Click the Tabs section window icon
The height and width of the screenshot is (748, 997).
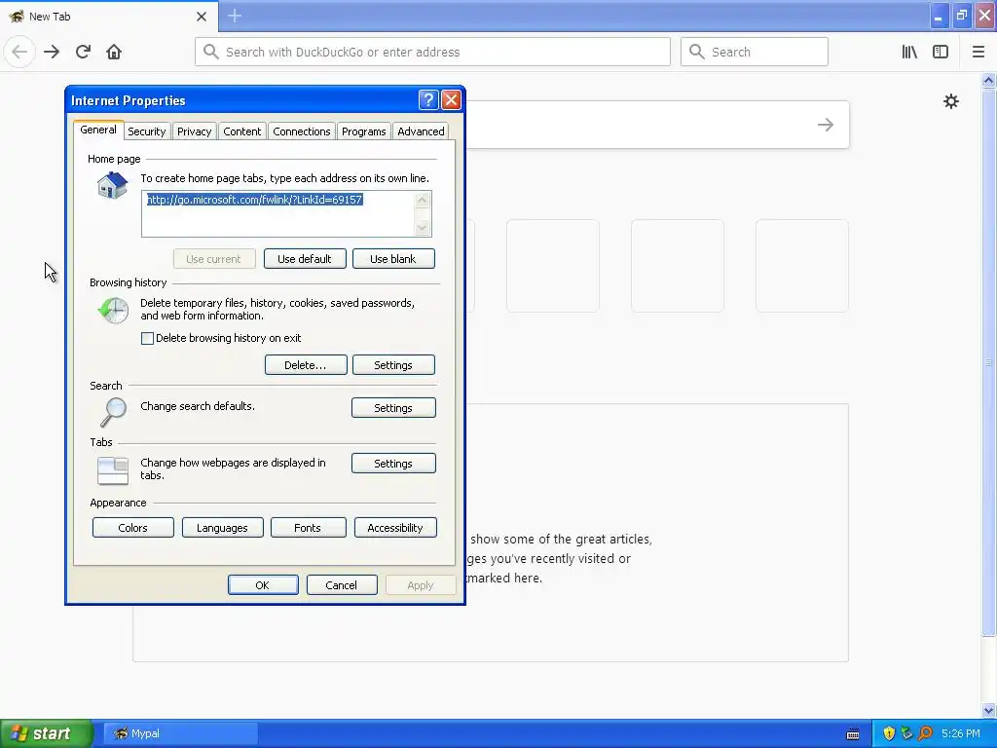pos(113,470)
